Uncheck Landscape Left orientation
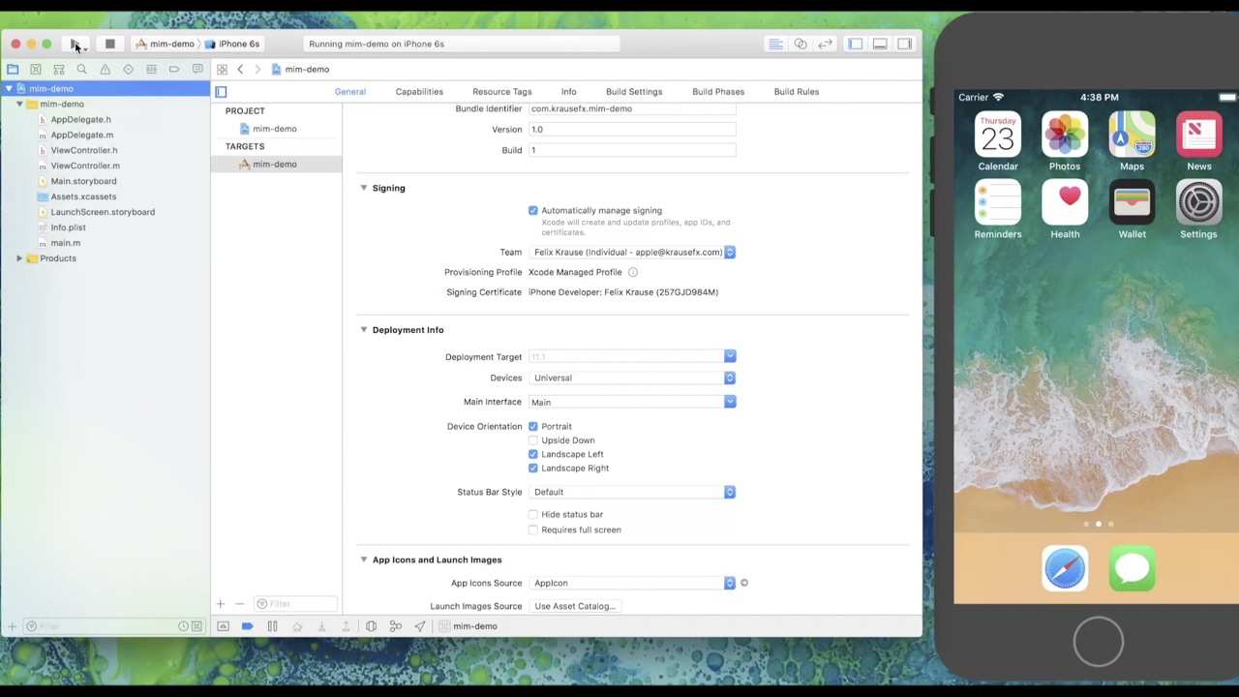The height and width of the screenshot is (697, 1239). click(x=532, y=454)
